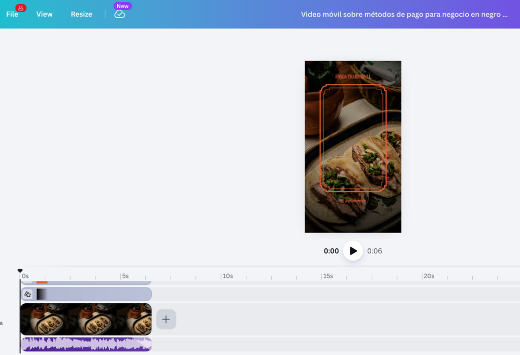Click the New badge above the cloud icon
Image resolution: width=520 pixels, height=355 pixels.
click(x=122, y=6)
